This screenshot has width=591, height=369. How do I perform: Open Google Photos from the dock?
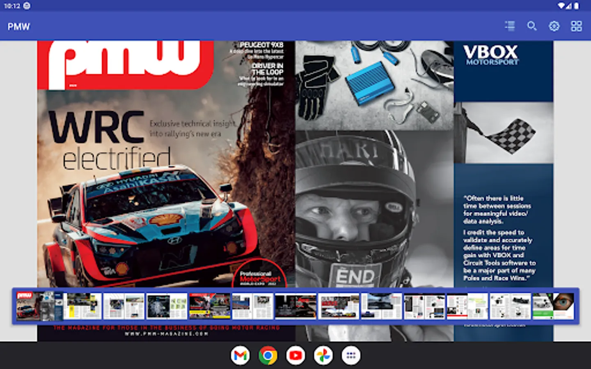[323, 355]
